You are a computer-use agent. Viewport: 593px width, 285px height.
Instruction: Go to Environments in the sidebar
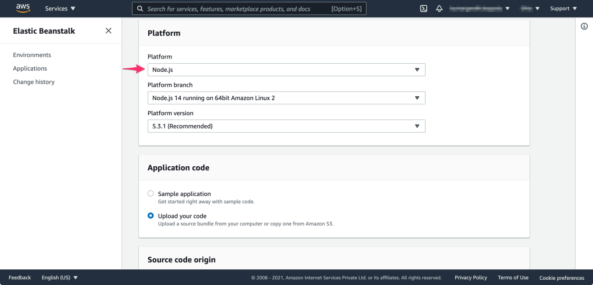click(x=32, y=55)
